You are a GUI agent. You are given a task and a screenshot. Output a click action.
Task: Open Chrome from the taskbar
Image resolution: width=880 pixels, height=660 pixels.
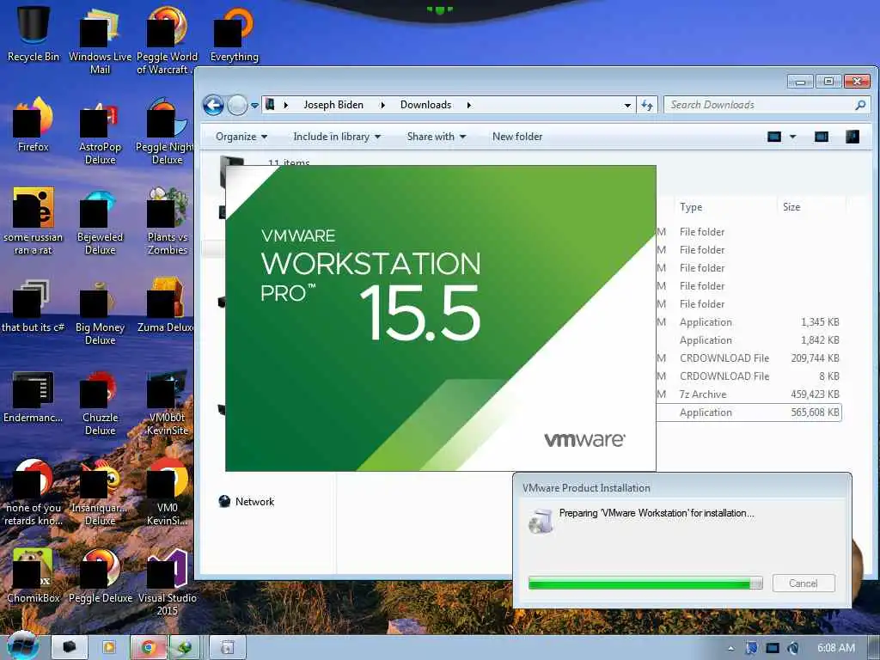(148, 648)
